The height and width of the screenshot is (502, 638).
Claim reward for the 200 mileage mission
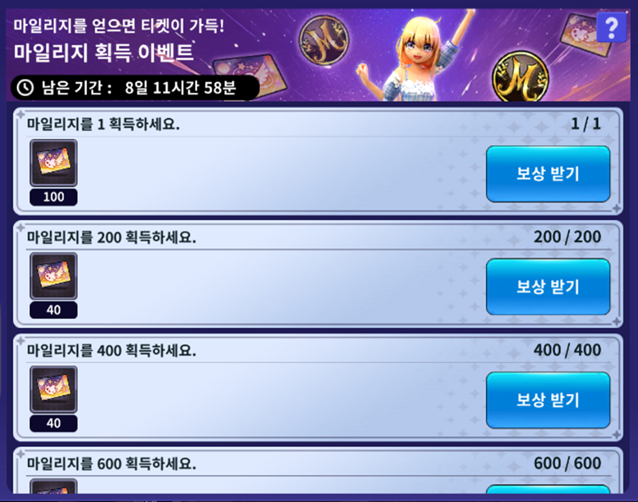point(548,287)
